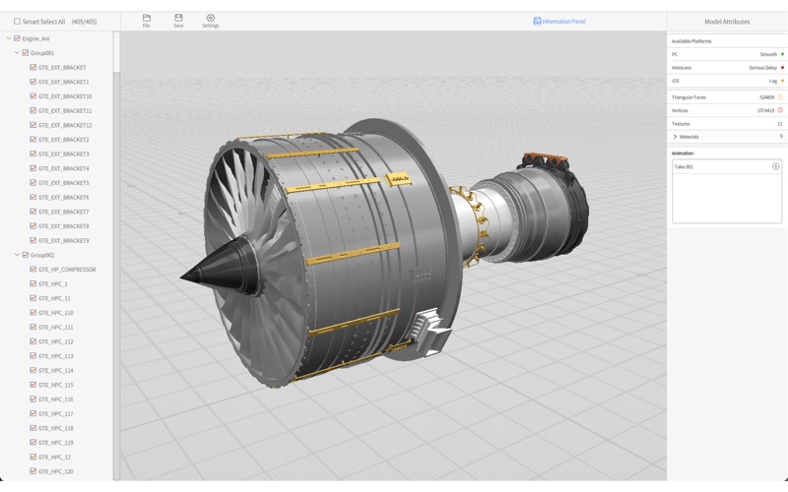Uncheck the GTE_HPC_110 checkbox
Image resolution: width=788 pixels, height=492 pixels.
coord(33,312)
